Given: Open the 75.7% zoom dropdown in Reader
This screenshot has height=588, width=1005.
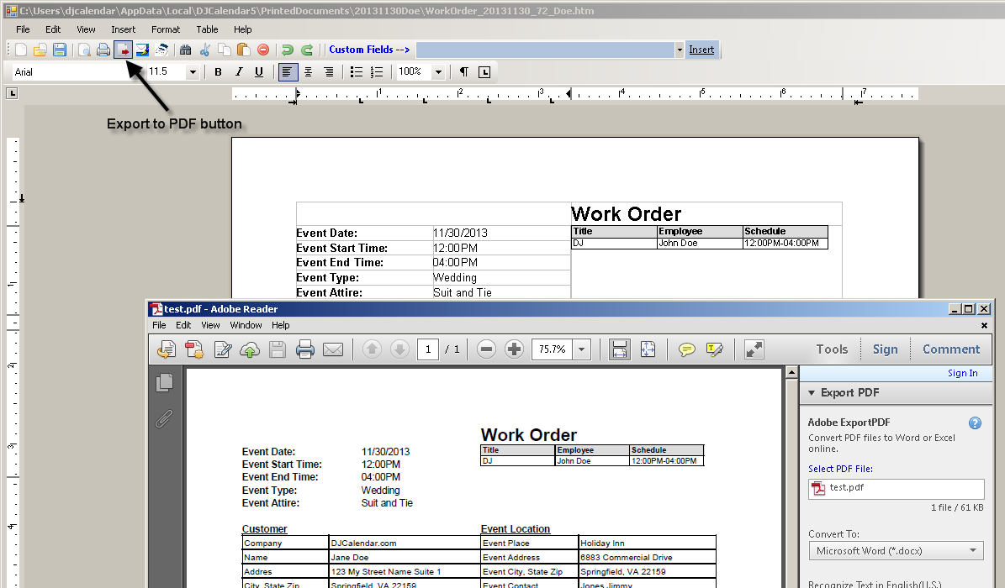Looking at the screenshot, I should pyautogui.click(x=581, y=349).
